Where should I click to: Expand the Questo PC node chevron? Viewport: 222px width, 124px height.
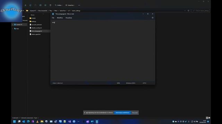pos(12,24)
